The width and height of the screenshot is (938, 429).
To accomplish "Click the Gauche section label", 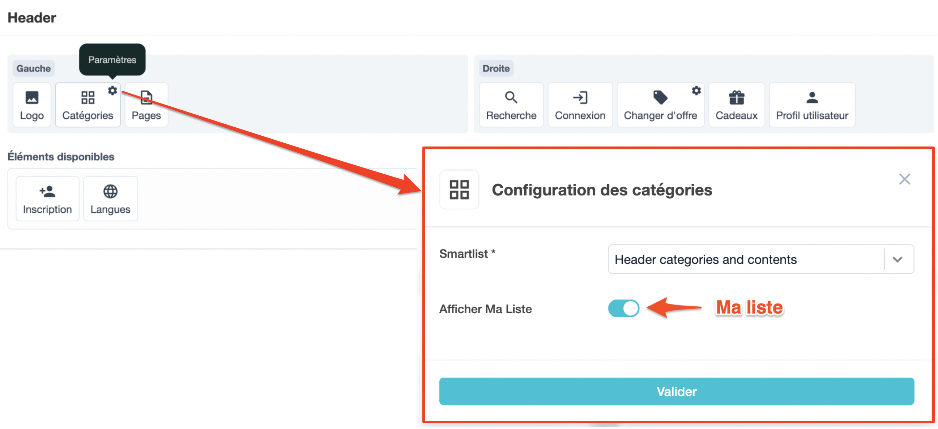I will point(34,68).
